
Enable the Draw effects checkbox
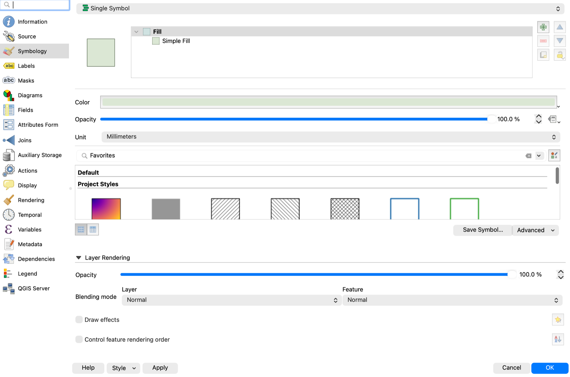coord(79,320)
